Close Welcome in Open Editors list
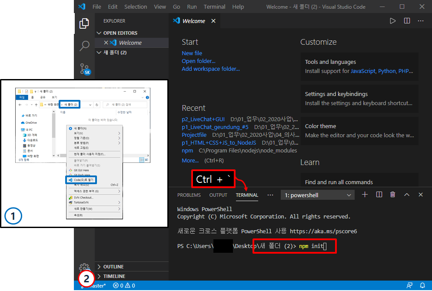Image resolution: width=432 pixels, height=291 pixels. coord(106,43)
